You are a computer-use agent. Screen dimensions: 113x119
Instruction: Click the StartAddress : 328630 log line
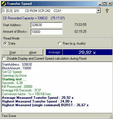[x=17, y=64]
